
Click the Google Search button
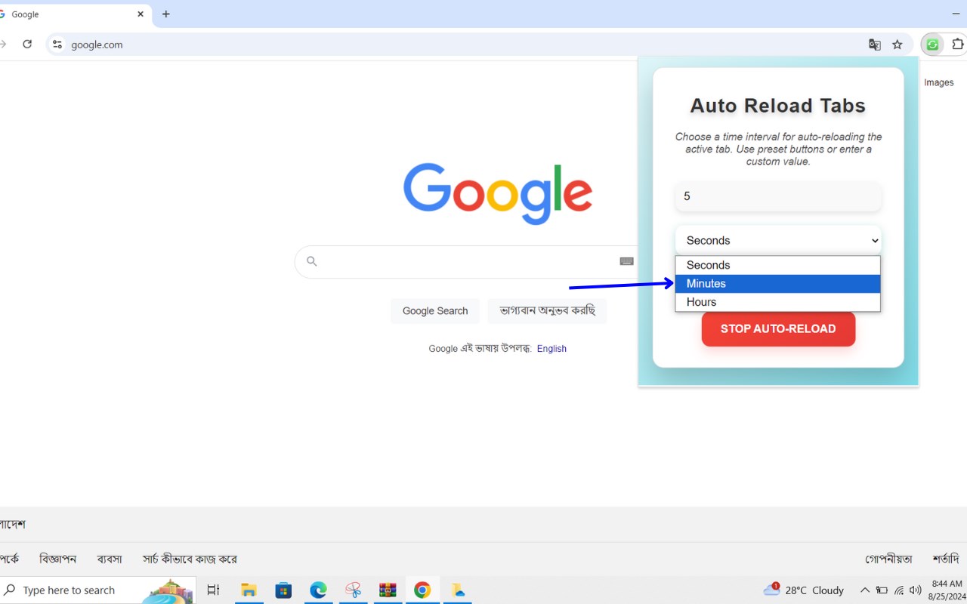(x=435, y=311)
